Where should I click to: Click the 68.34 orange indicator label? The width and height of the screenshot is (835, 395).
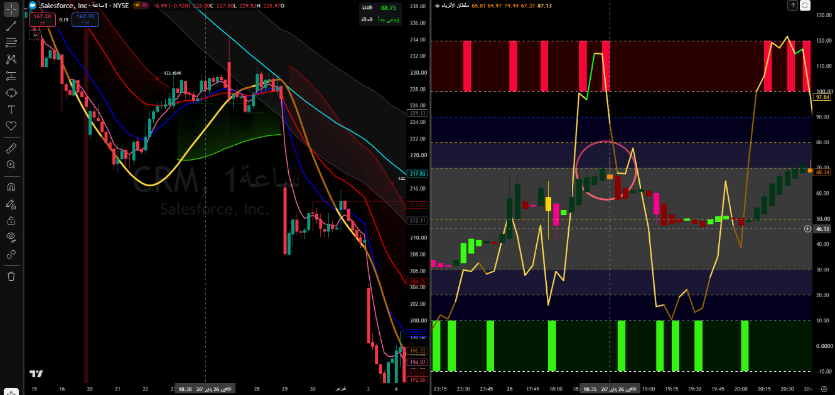click(x=822, y=172)
